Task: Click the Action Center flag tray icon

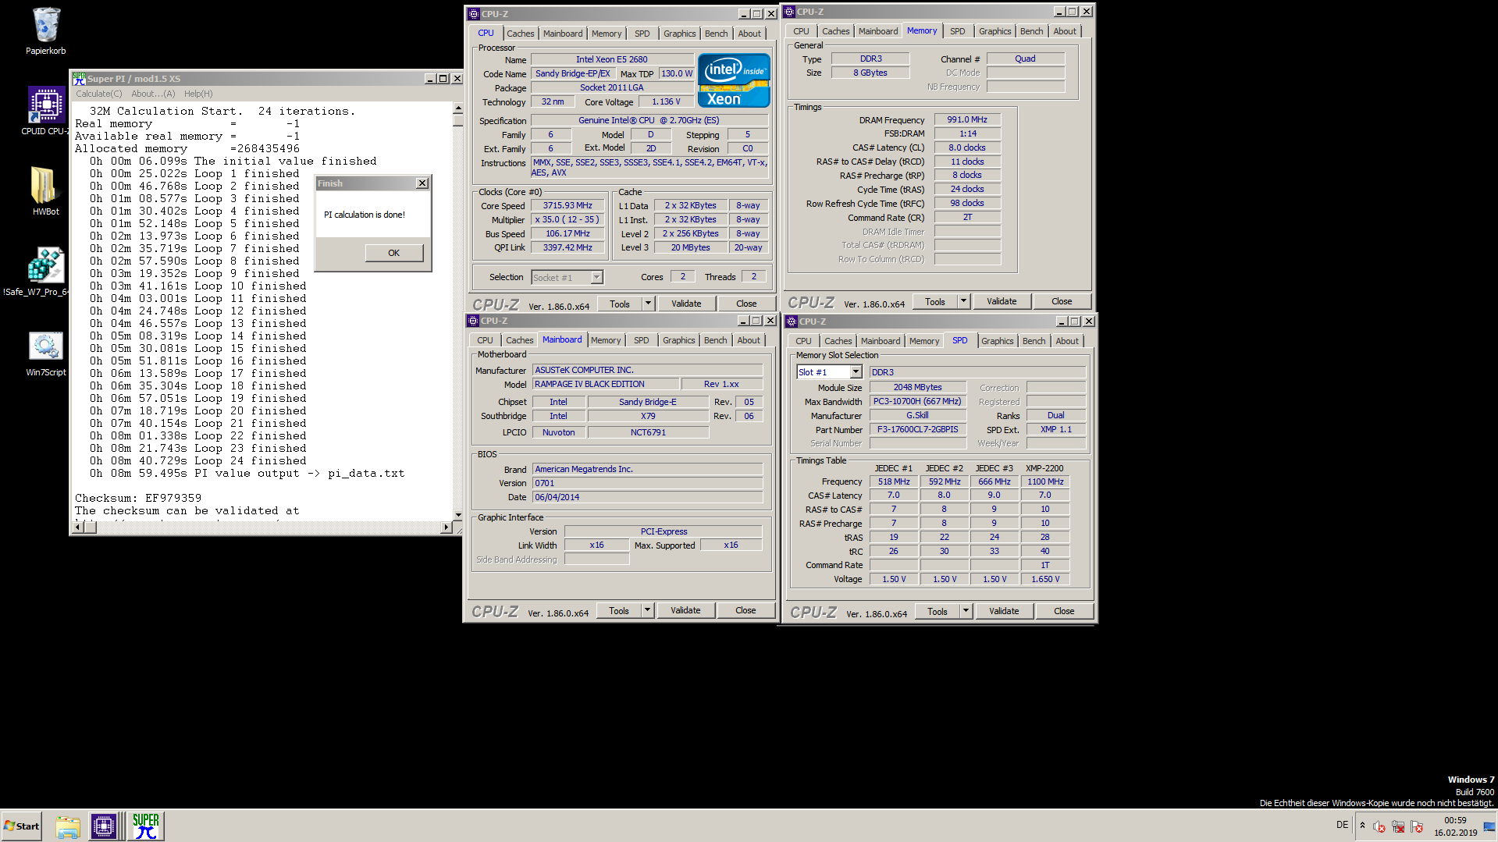Action: [x=1417, y=826]
